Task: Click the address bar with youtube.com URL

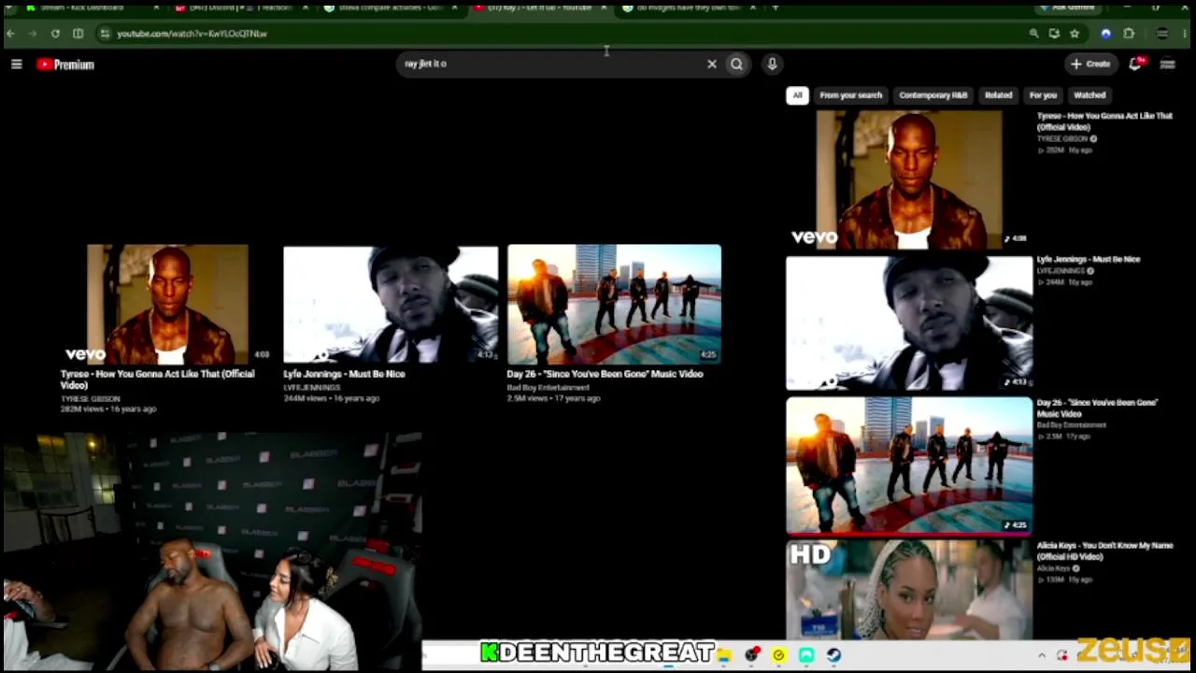Action: point(561,34)
